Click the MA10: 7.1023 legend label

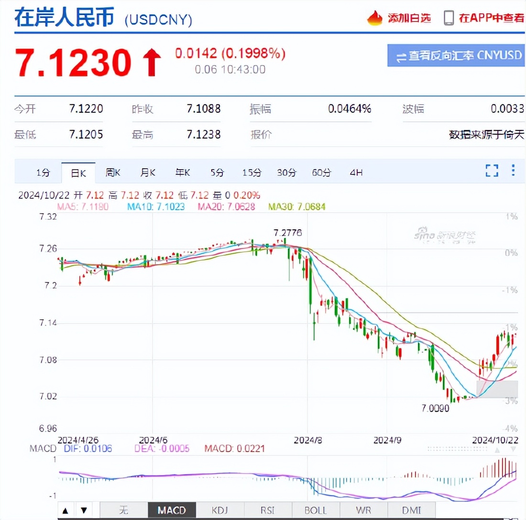point(156,206)
